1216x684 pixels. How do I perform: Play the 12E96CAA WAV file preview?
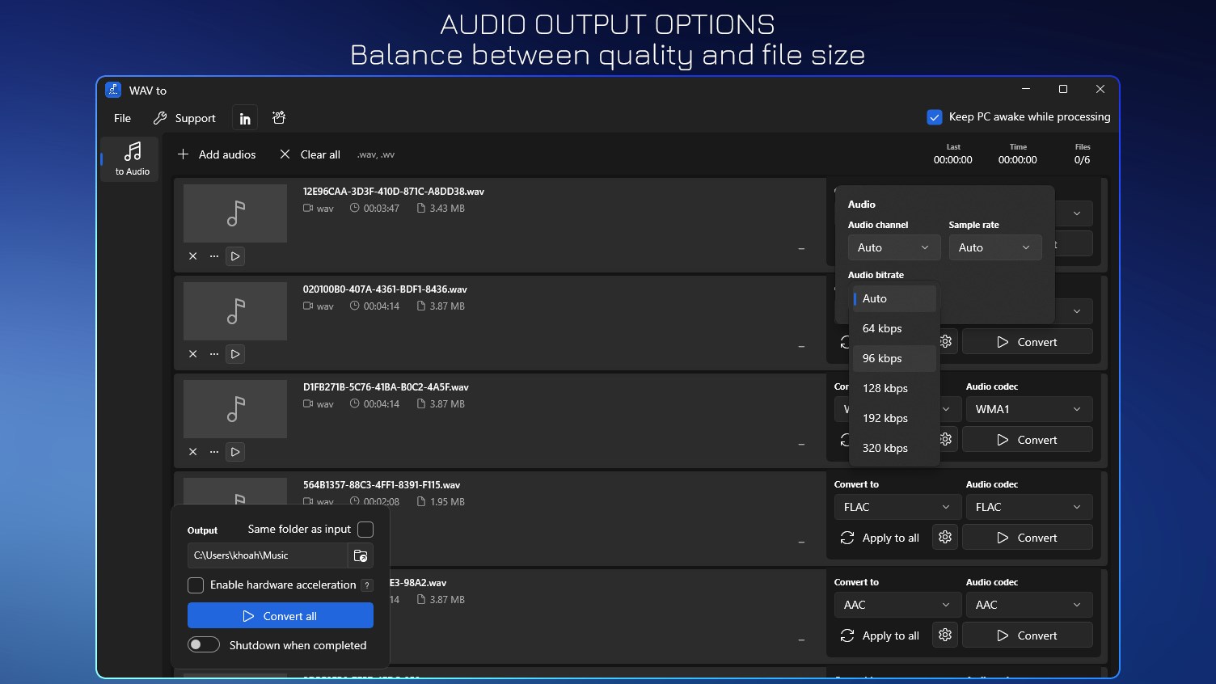tap(235, 256)
